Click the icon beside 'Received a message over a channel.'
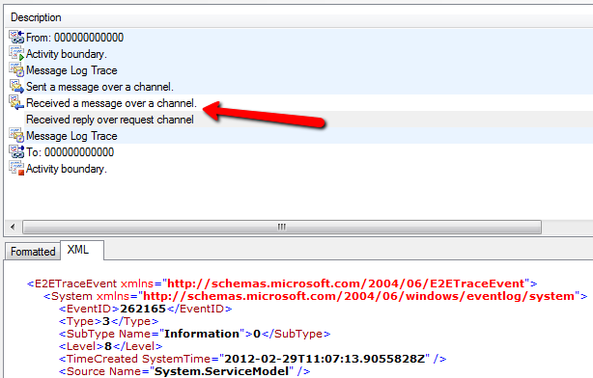The height and width of the screenshot is (378, 593). pyautogui.click(x=16, y=103)
